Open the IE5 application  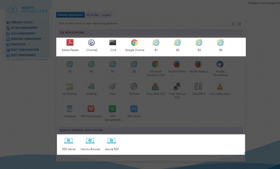tap(70, 64)
